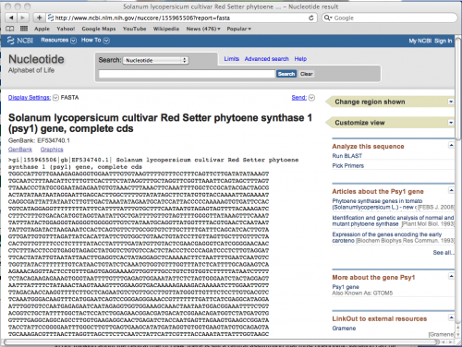Open the Wikipedia bookmark
Image resolution: width=462 pixels, height=347 pixels.
tap(166, 29)
